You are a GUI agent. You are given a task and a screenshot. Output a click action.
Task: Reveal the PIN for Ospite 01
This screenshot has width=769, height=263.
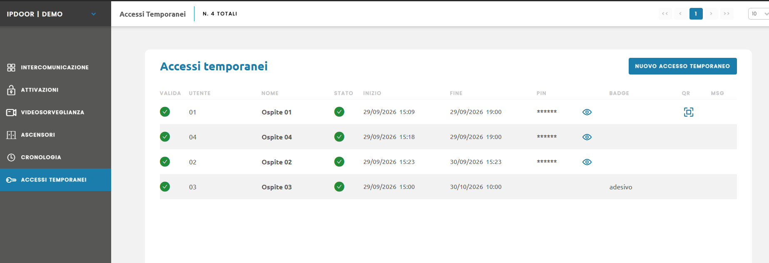click(587, 112)
